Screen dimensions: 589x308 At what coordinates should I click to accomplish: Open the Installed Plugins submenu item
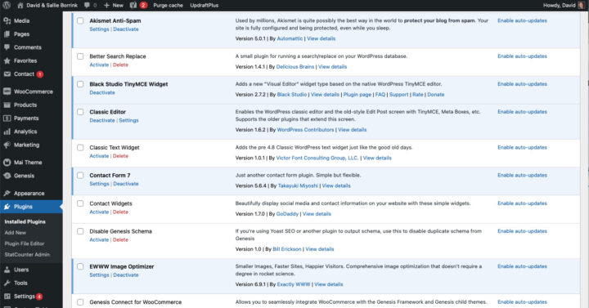[25, 221]
